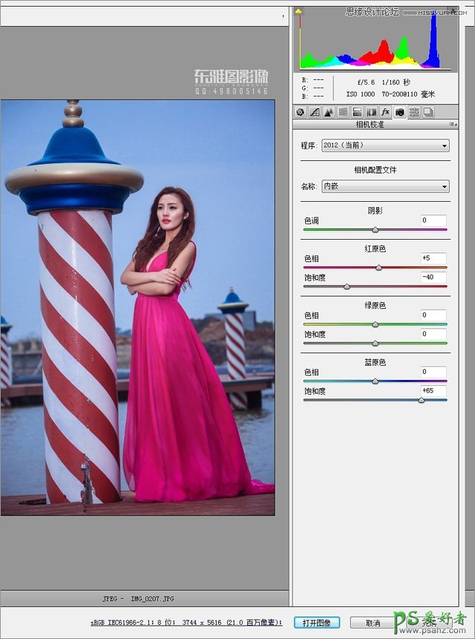The image size is (475, 639).
Task: Select the HSL / Grayscale panel icon
Action: pos(343,112)
